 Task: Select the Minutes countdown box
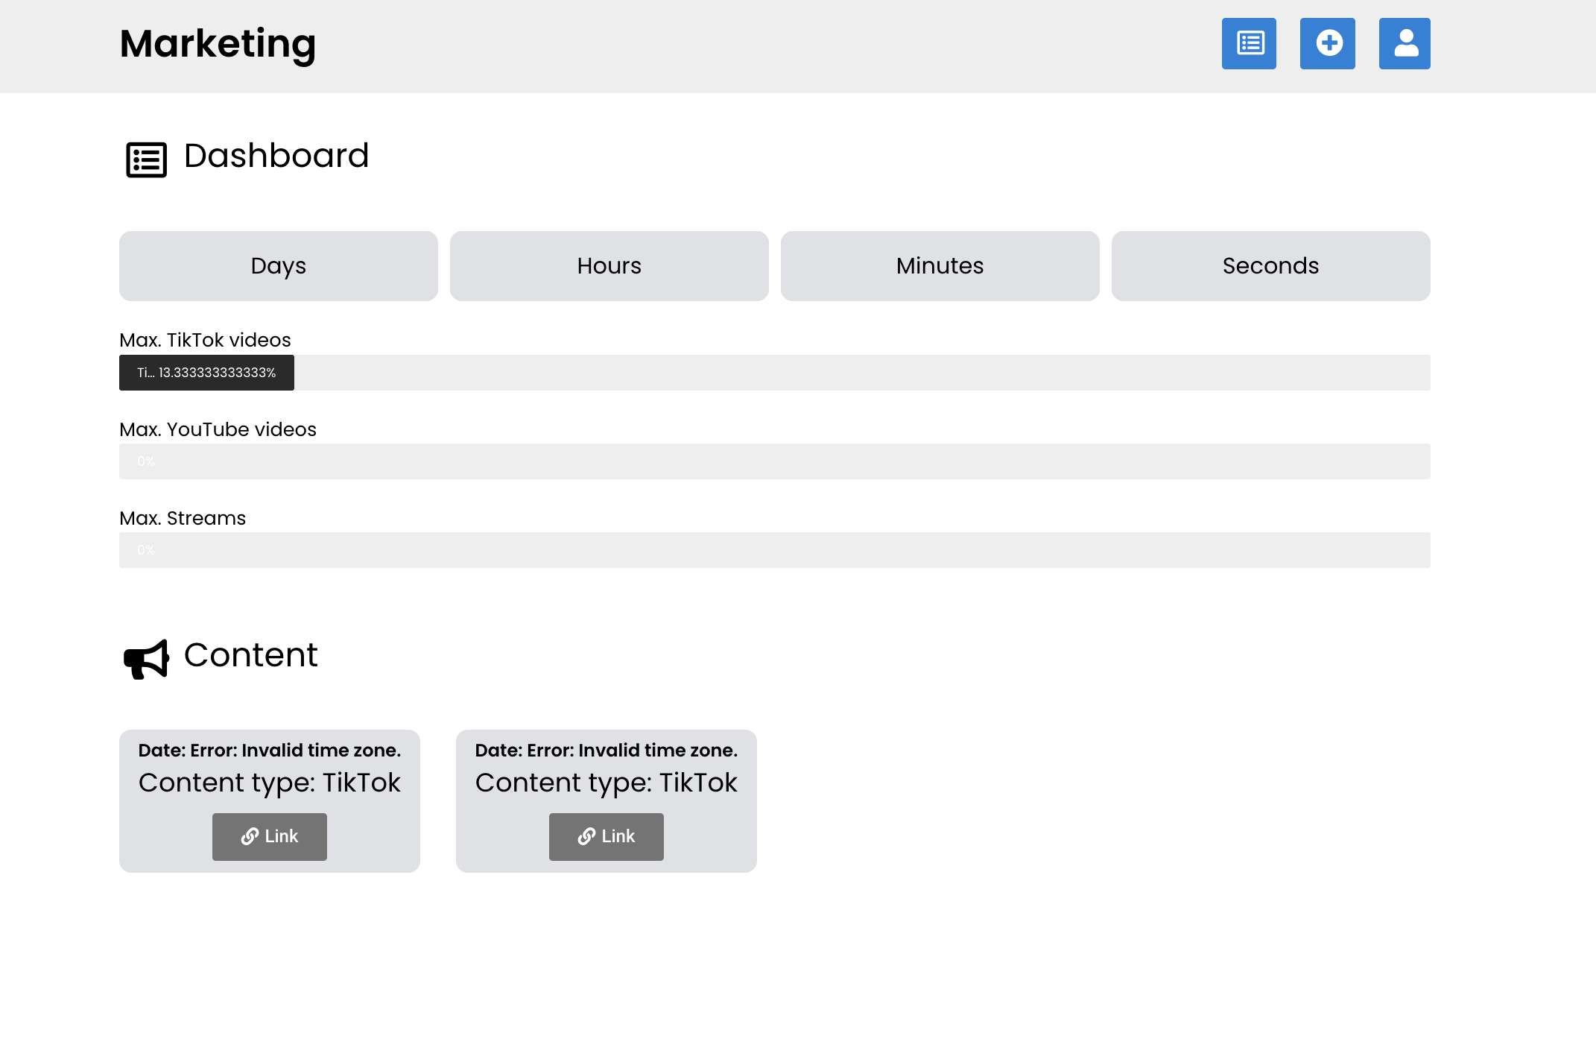click(x=940, y=266)
